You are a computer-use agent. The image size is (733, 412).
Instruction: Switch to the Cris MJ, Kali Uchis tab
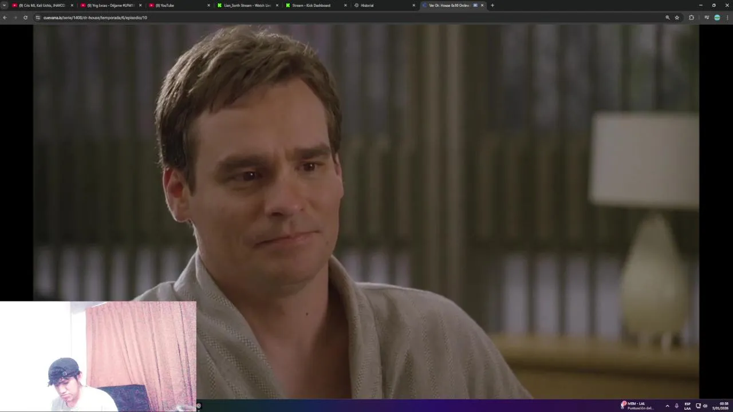(42, 5)
